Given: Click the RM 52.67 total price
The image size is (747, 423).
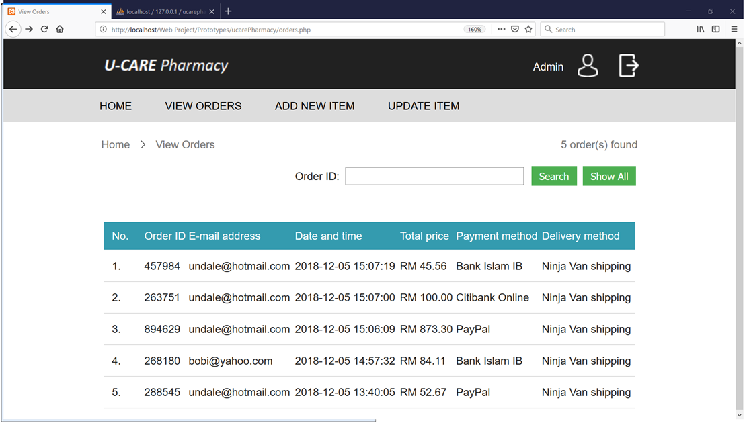Looking at the screenshot, I should (x=423, y=393).
